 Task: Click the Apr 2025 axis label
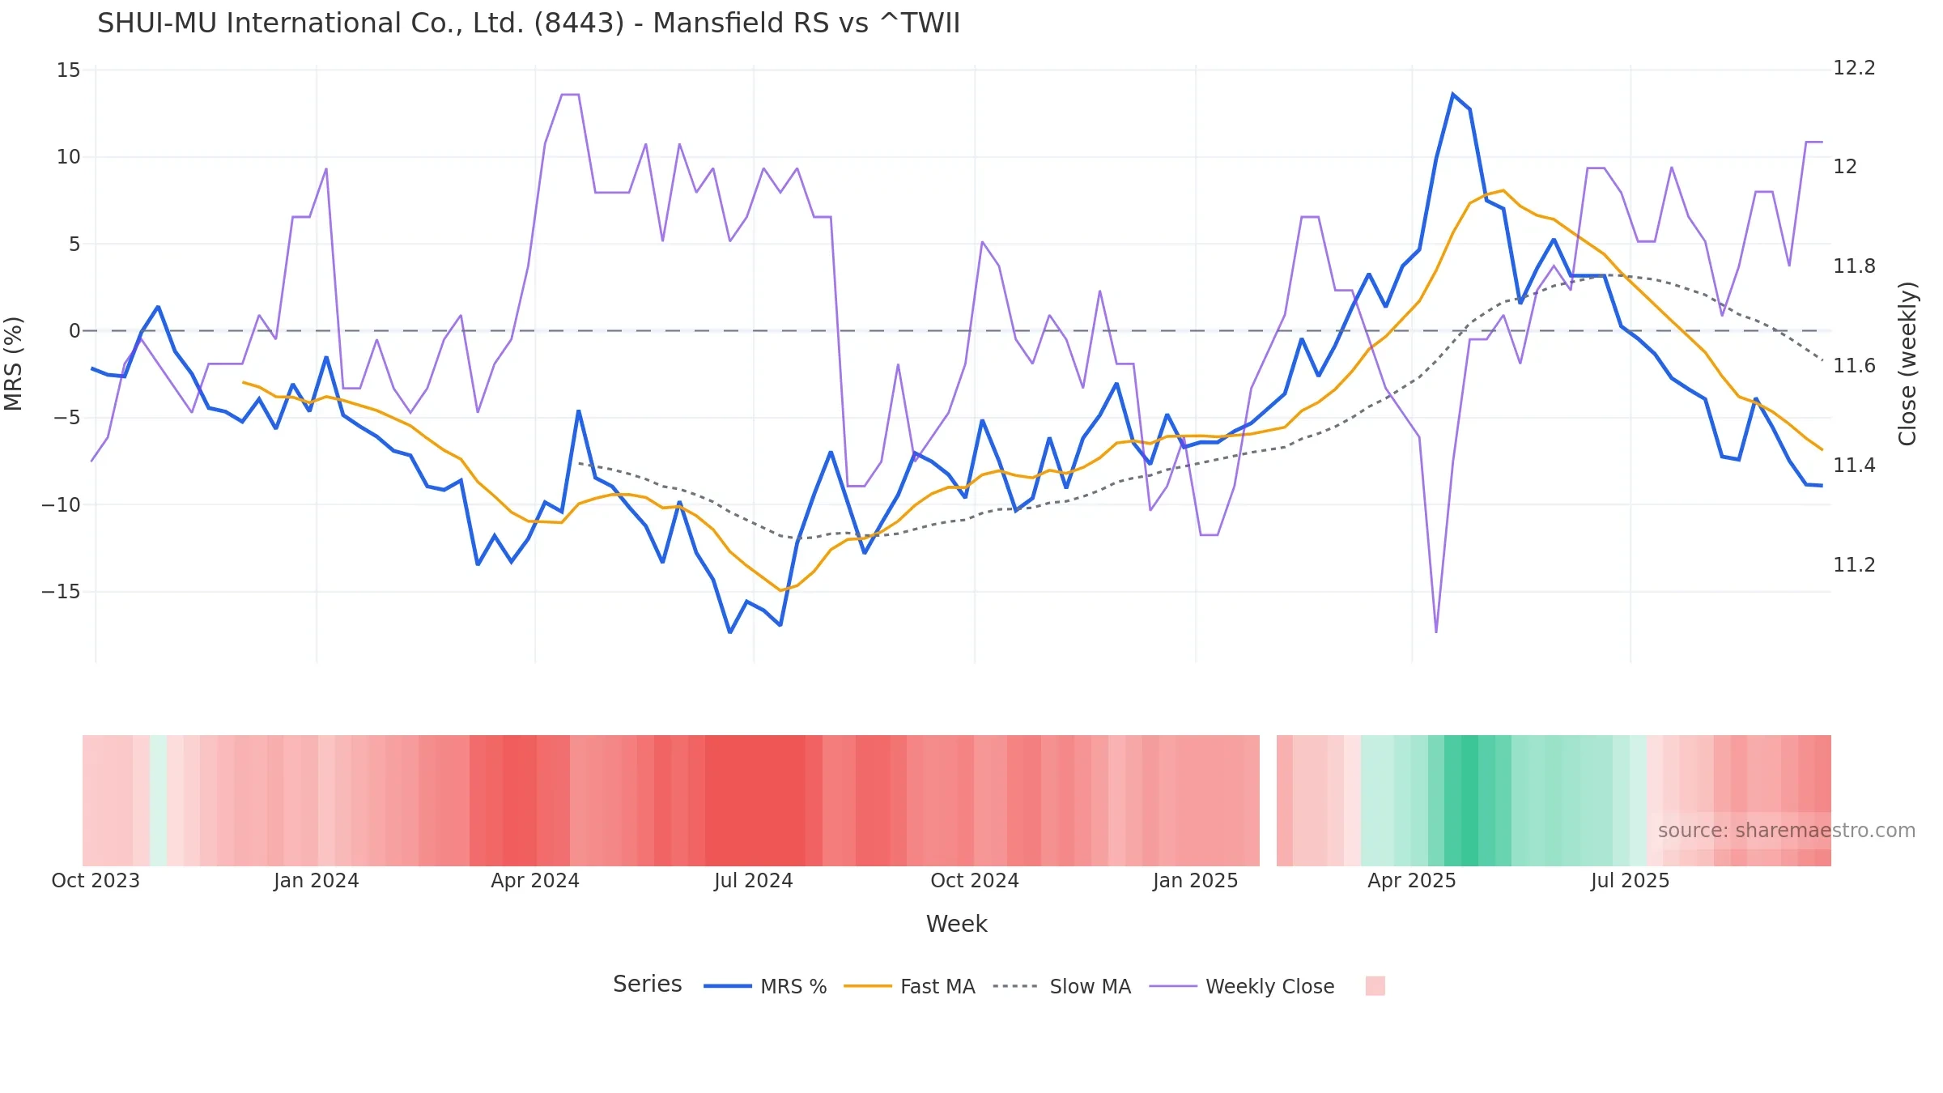point(1411,880)
